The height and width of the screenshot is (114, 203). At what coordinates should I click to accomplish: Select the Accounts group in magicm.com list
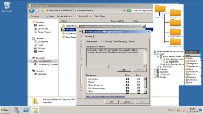tap(192, 74)
